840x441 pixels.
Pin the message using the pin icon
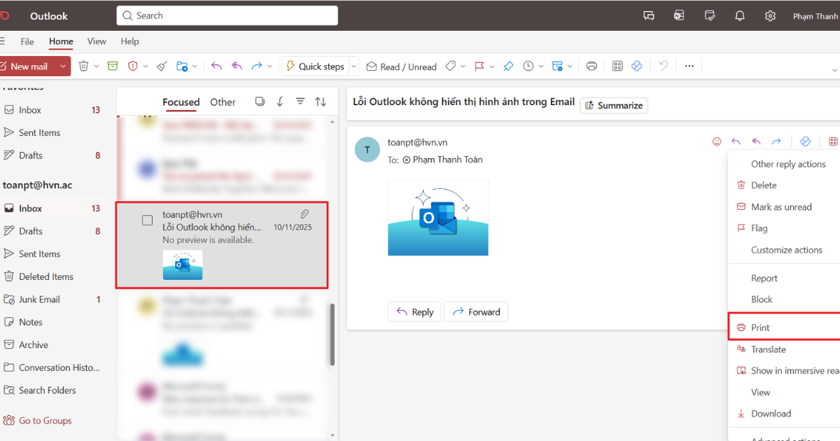[x=508, y=66]
